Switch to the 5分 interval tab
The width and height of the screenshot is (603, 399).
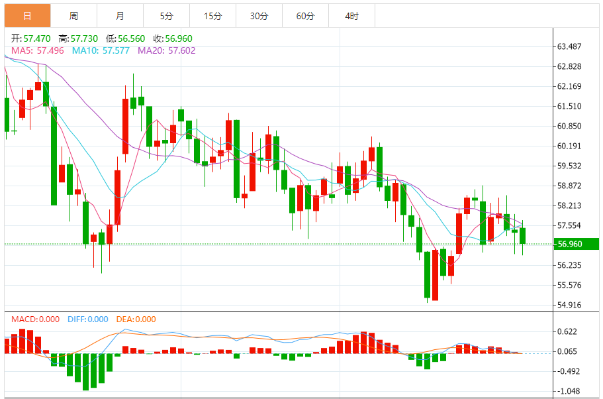click(x=166, y=15)
